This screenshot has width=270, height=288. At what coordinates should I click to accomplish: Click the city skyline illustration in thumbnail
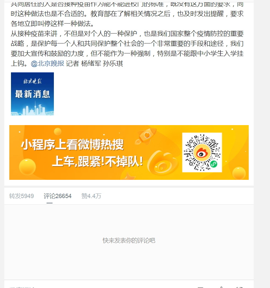point(32,109)
